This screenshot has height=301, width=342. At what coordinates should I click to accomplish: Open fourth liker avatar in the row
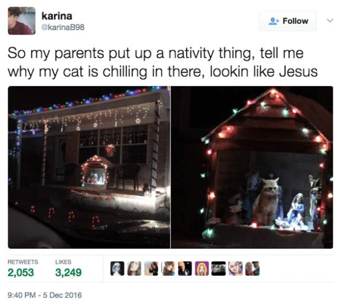tap(168, 268)
